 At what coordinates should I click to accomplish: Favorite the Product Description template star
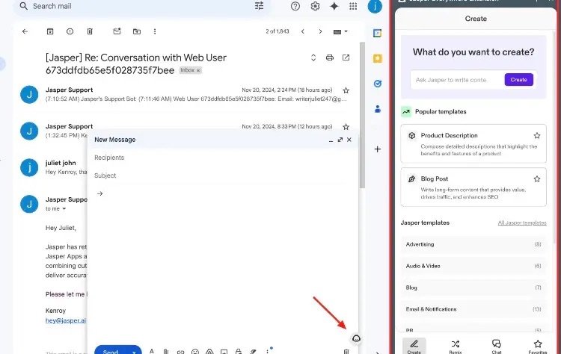[x=536, y=135]
